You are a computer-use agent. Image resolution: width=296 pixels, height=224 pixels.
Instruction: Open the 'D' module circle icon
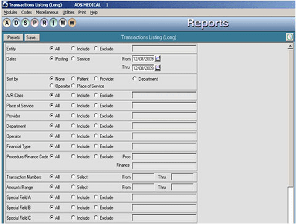16,23
